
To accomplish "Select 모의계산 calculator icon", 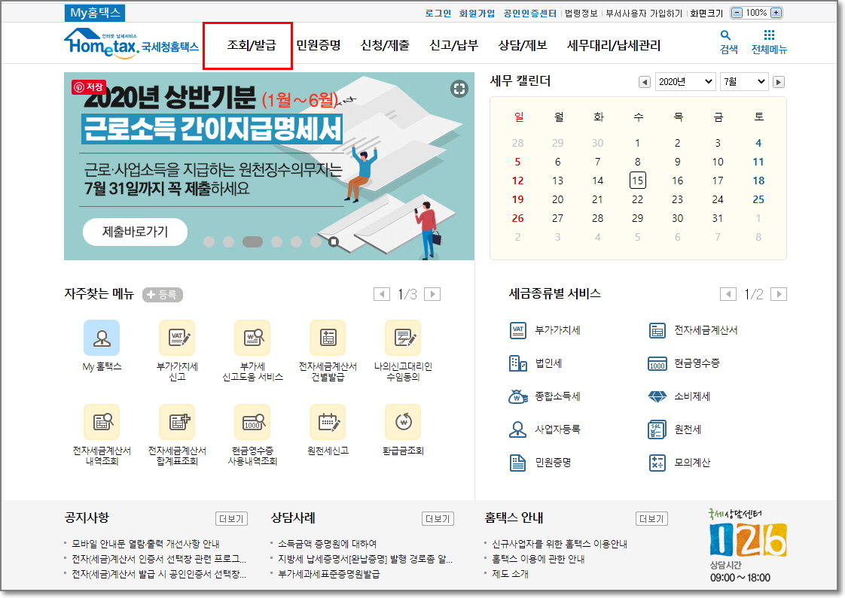I will 657,463.
